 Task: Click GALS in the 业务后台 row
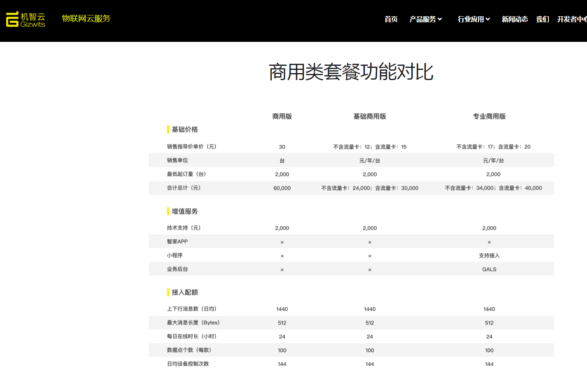coord(489,269)
